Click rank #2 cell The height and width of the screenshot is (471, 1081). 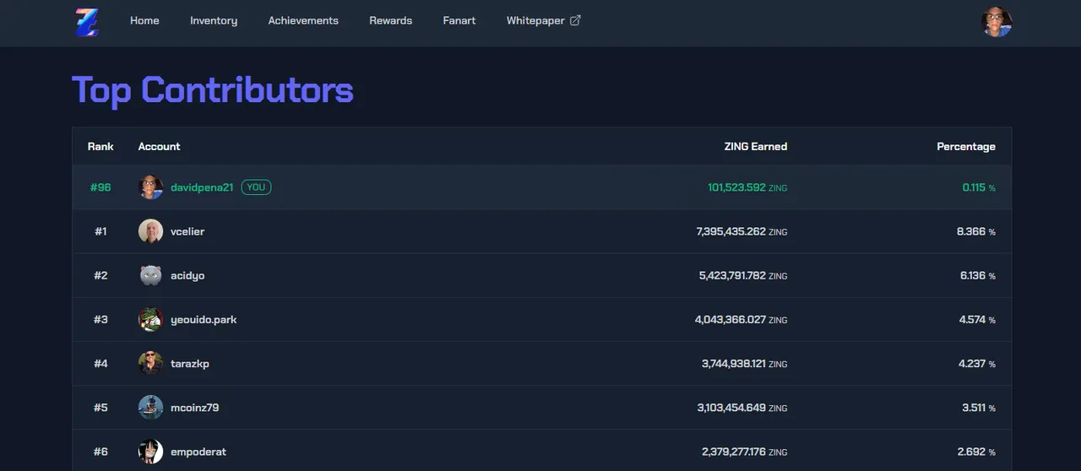pos(100,275)
